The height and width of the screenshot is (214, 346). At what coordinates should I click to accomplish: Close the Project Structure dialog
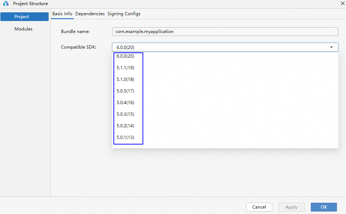[x=342, y=4]
